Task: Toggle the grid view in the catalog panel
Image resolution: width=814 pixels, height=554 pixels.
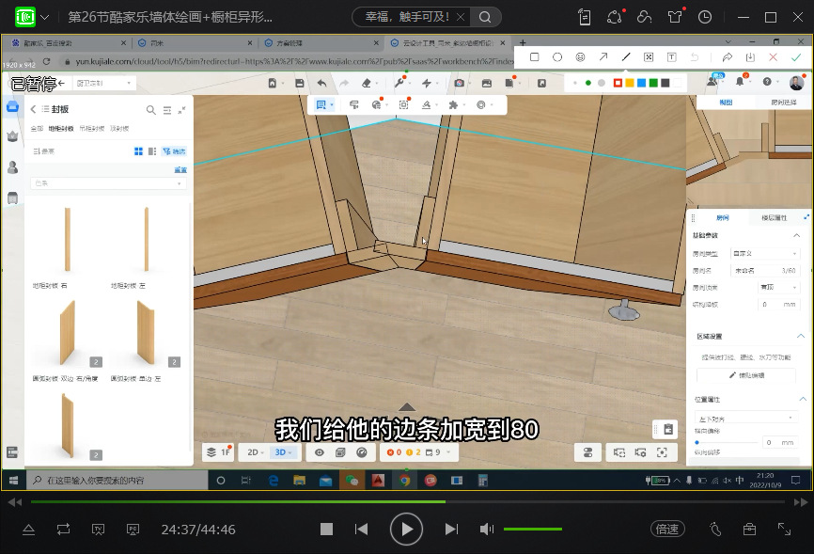Action: [x=139, y=150]
